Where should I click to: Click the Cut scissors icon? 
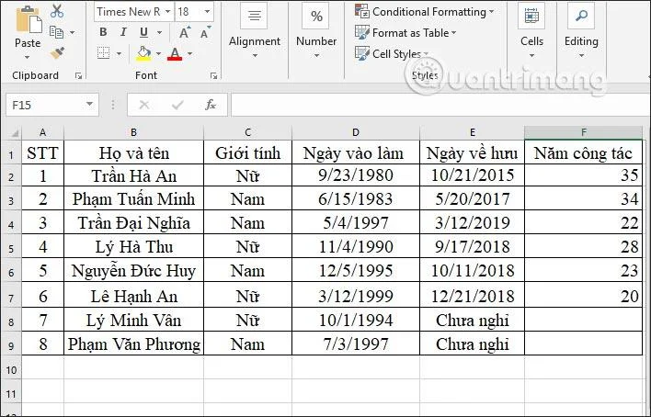pos(57,11)
